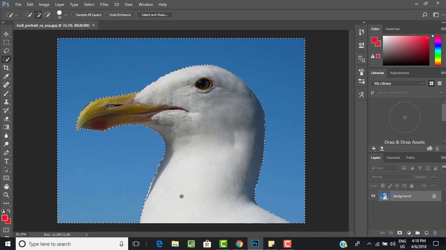Open the My Library dropdown
Viewport: 446px width, 250px height.
pos(399,83)
